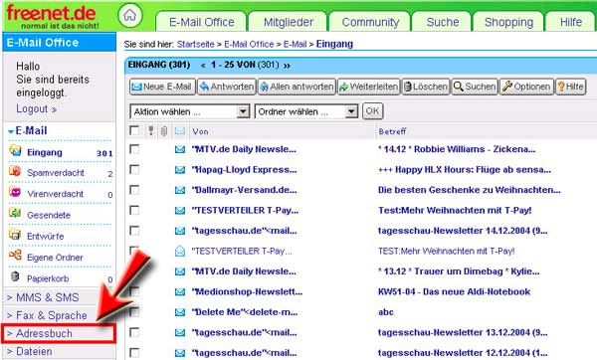Image resolution: width=597 pixels, height=360 pixels.
Task: Open the '13.12 Trauer um Dimebag' subject
Action: coord(459,271)
